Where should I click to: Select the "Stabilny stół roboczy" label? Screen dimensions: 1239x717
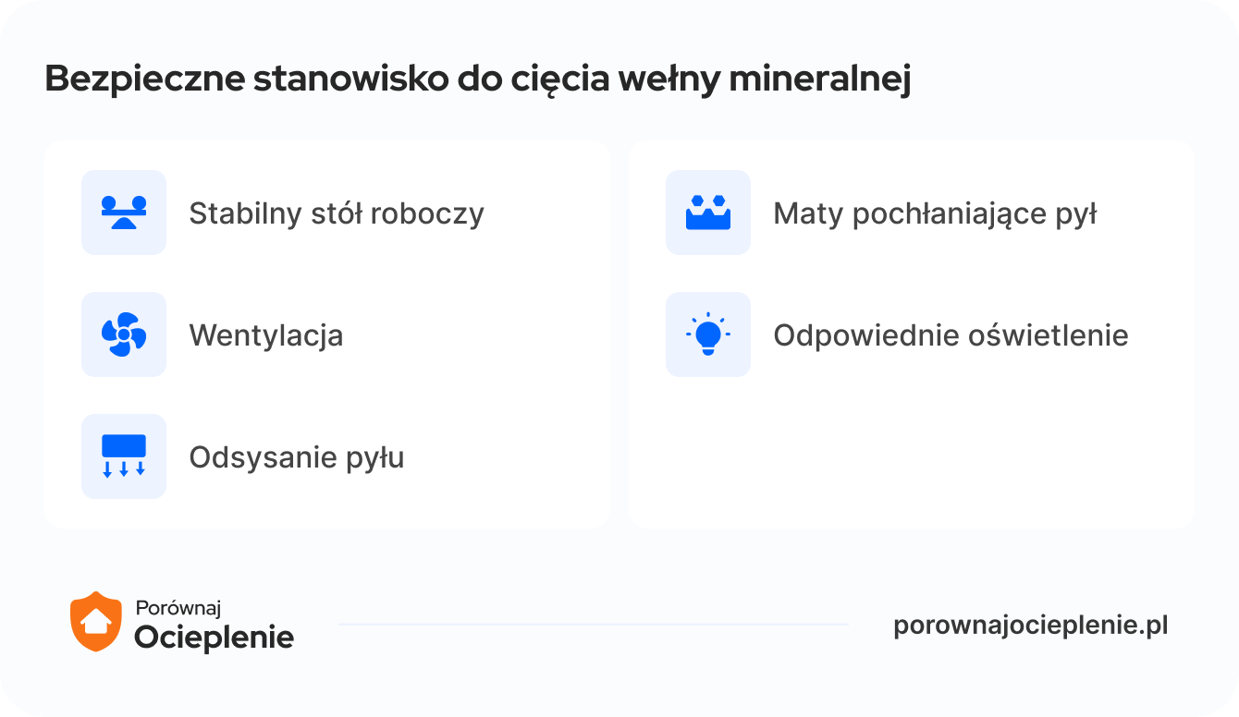337,214
